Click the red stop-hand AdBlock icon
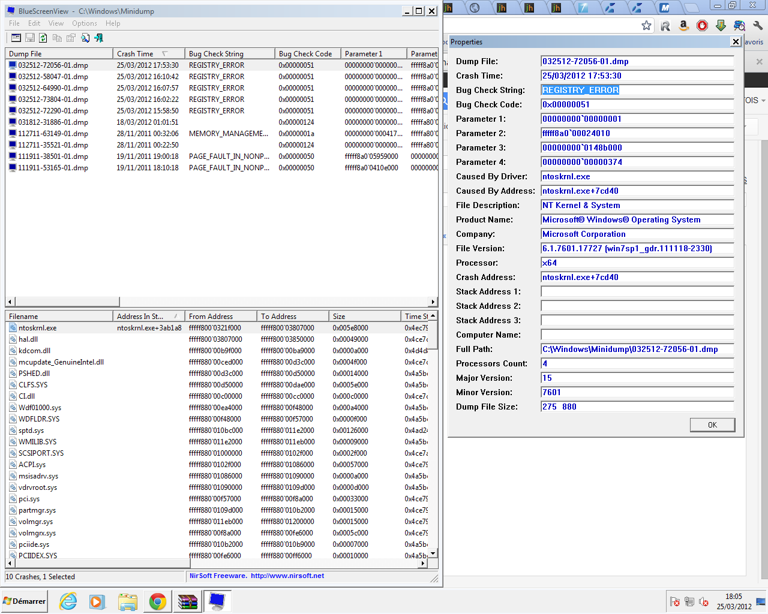This screenshot has height=614, width=768. (702, 25)
